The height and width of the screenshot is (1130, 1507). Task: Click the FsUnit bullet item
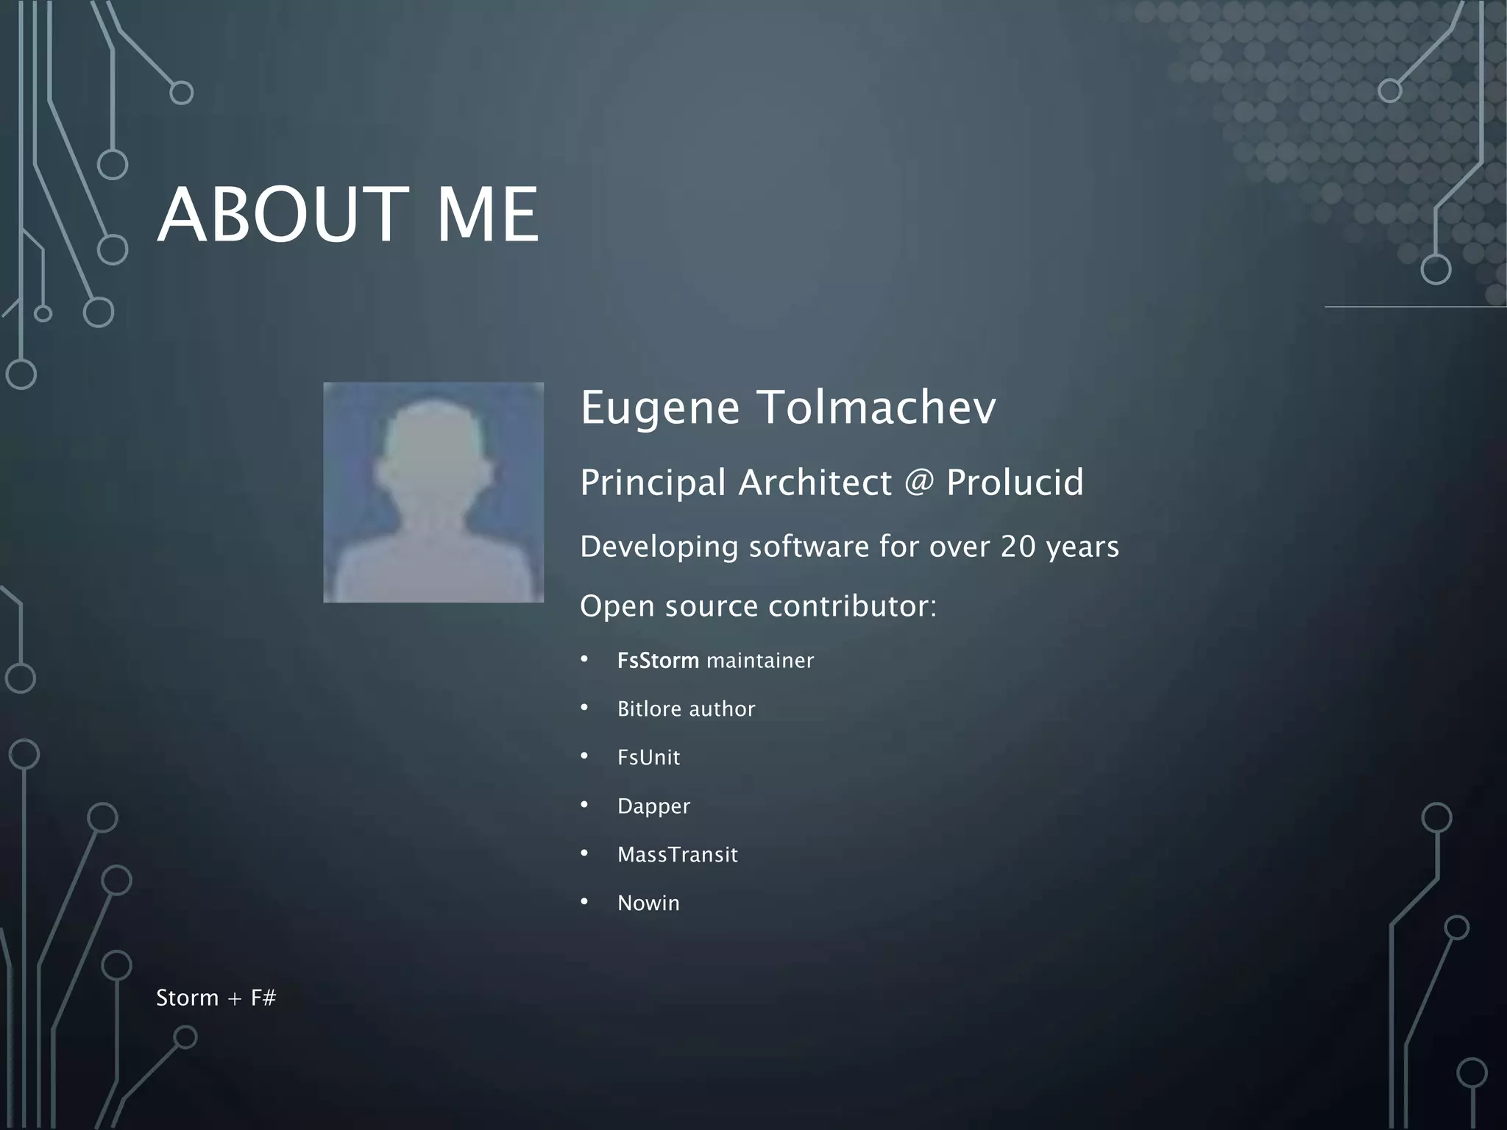click(x=648, y=758)
